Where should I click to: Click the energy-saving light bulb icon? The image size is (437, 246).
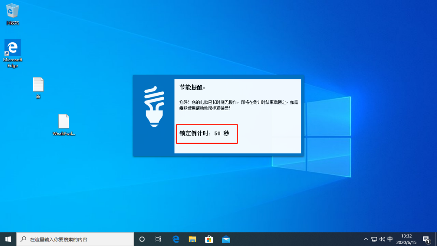coord(154,107)
